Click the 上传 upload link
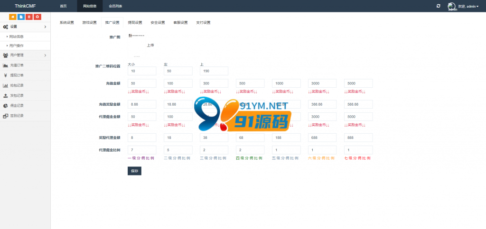The width and height of the screenshot is (486, 229). pos(150,46)
